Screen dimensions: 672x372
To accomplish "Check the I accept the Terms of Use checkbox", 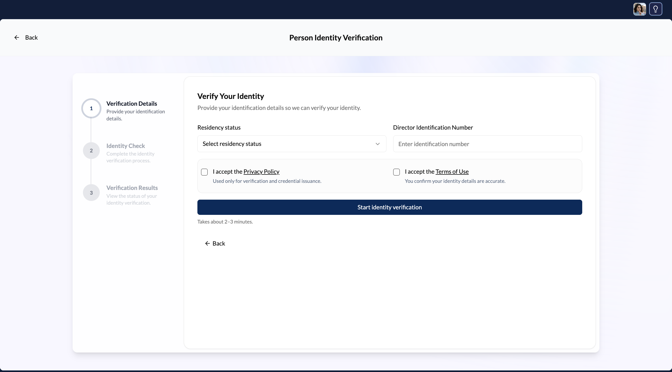I will tap(396, 172).
